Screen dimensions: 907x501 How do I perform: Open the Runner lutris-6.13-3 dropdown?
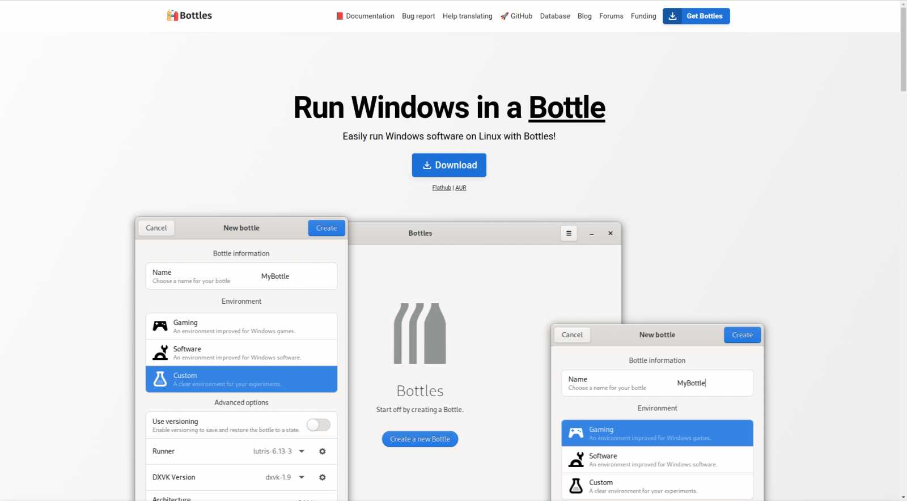[279, 451]
